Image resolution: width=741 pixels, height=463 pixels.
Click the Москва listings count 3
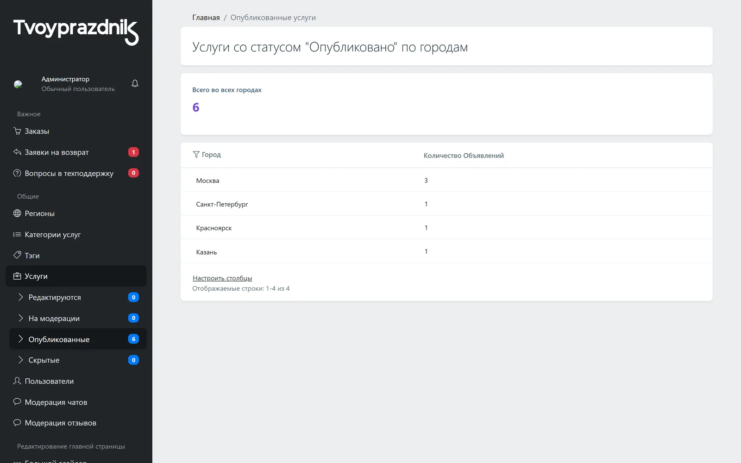click(426, 180)
